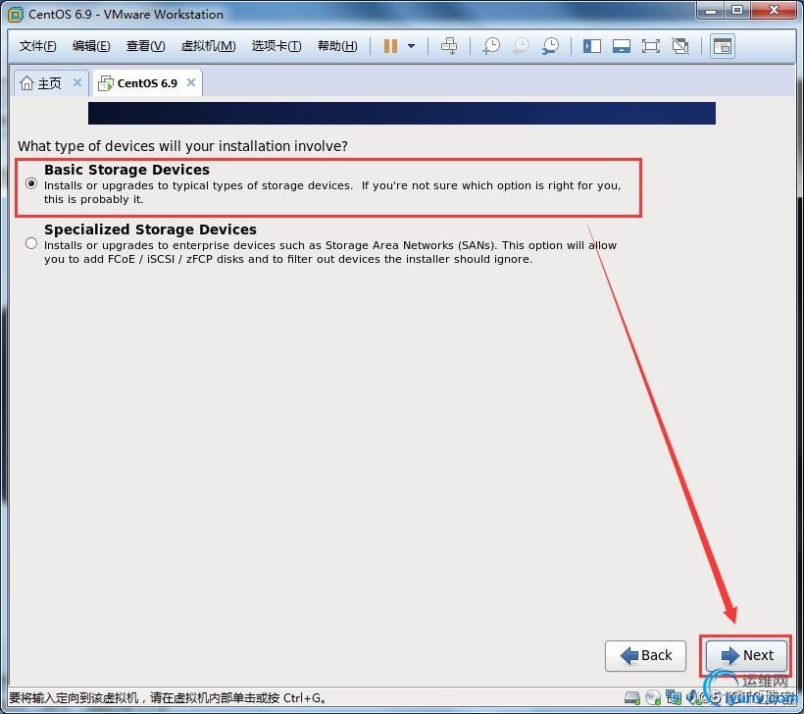Click the sound card status bar icon
Screen dimensions: 804x714
pos(692,697)
